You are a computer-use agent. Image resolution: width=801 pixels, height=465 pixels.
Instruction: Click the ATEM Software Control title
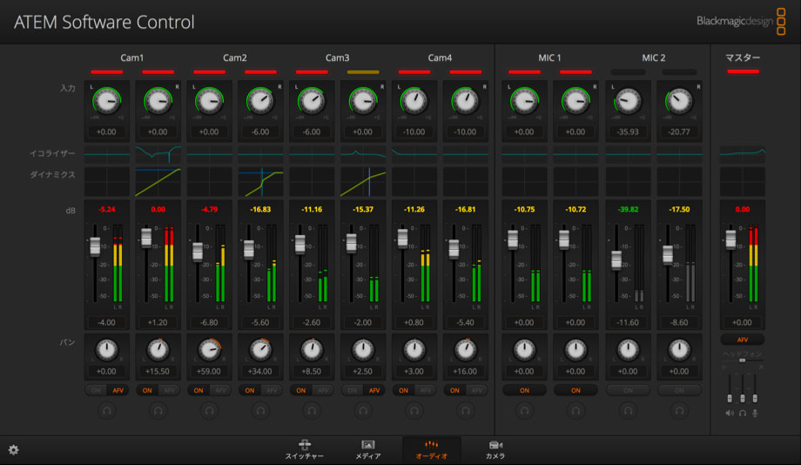104,22
